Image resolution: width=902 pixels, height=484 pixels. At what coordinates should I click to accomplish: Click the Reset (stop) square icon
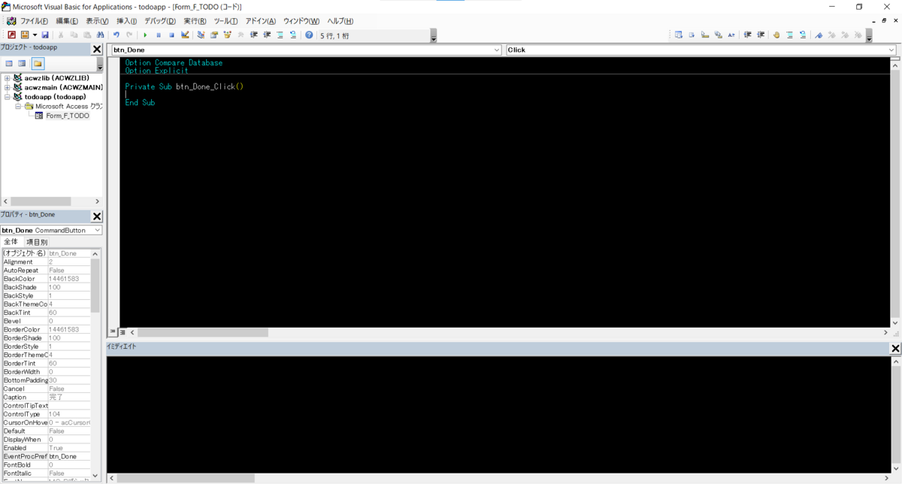171,35
